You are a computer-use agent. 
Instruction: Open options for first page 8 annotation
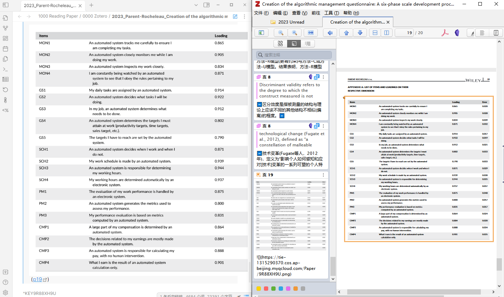(x=323, y=77)
